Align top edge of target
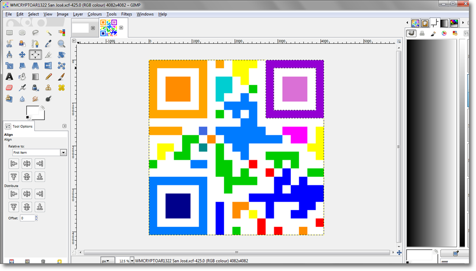This screenshot has height=271, width=476. pyautogui.click(x=14, y=177)
